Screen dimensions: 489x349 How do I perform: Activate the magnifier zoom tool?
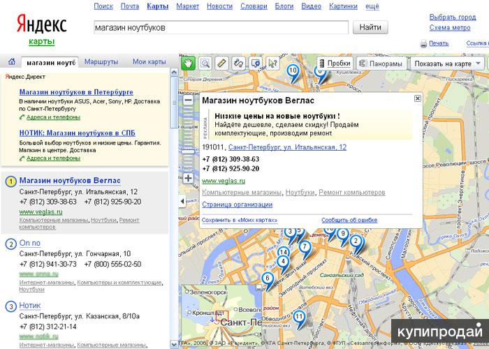pyautogui.click(x=205, y=63)
